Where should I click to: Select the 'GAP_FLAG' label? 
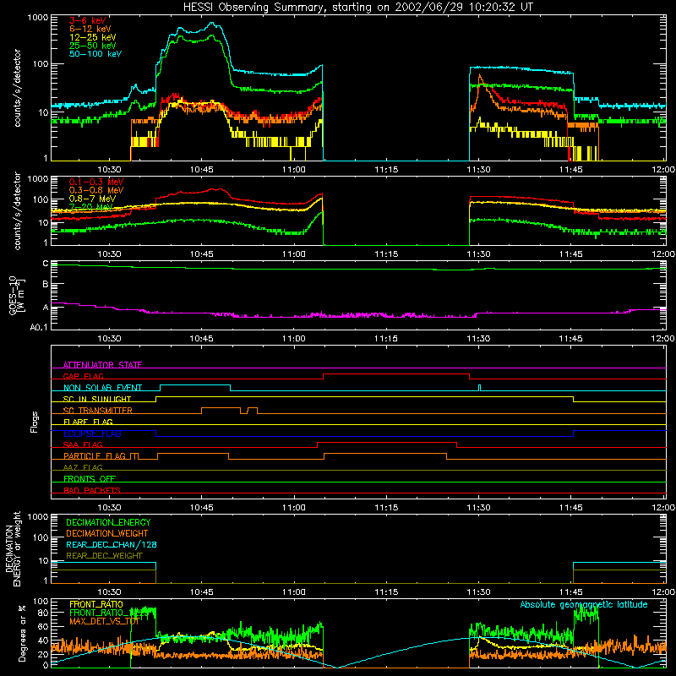[x=83, y=376]
